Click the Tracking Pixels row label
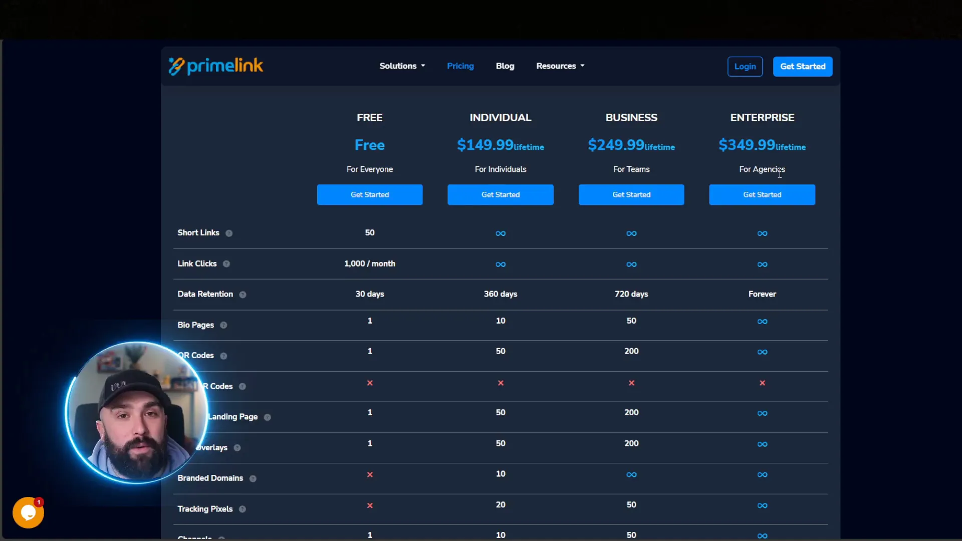The width and height of the screenshot is (962, 541). click(x=205, y=509)
